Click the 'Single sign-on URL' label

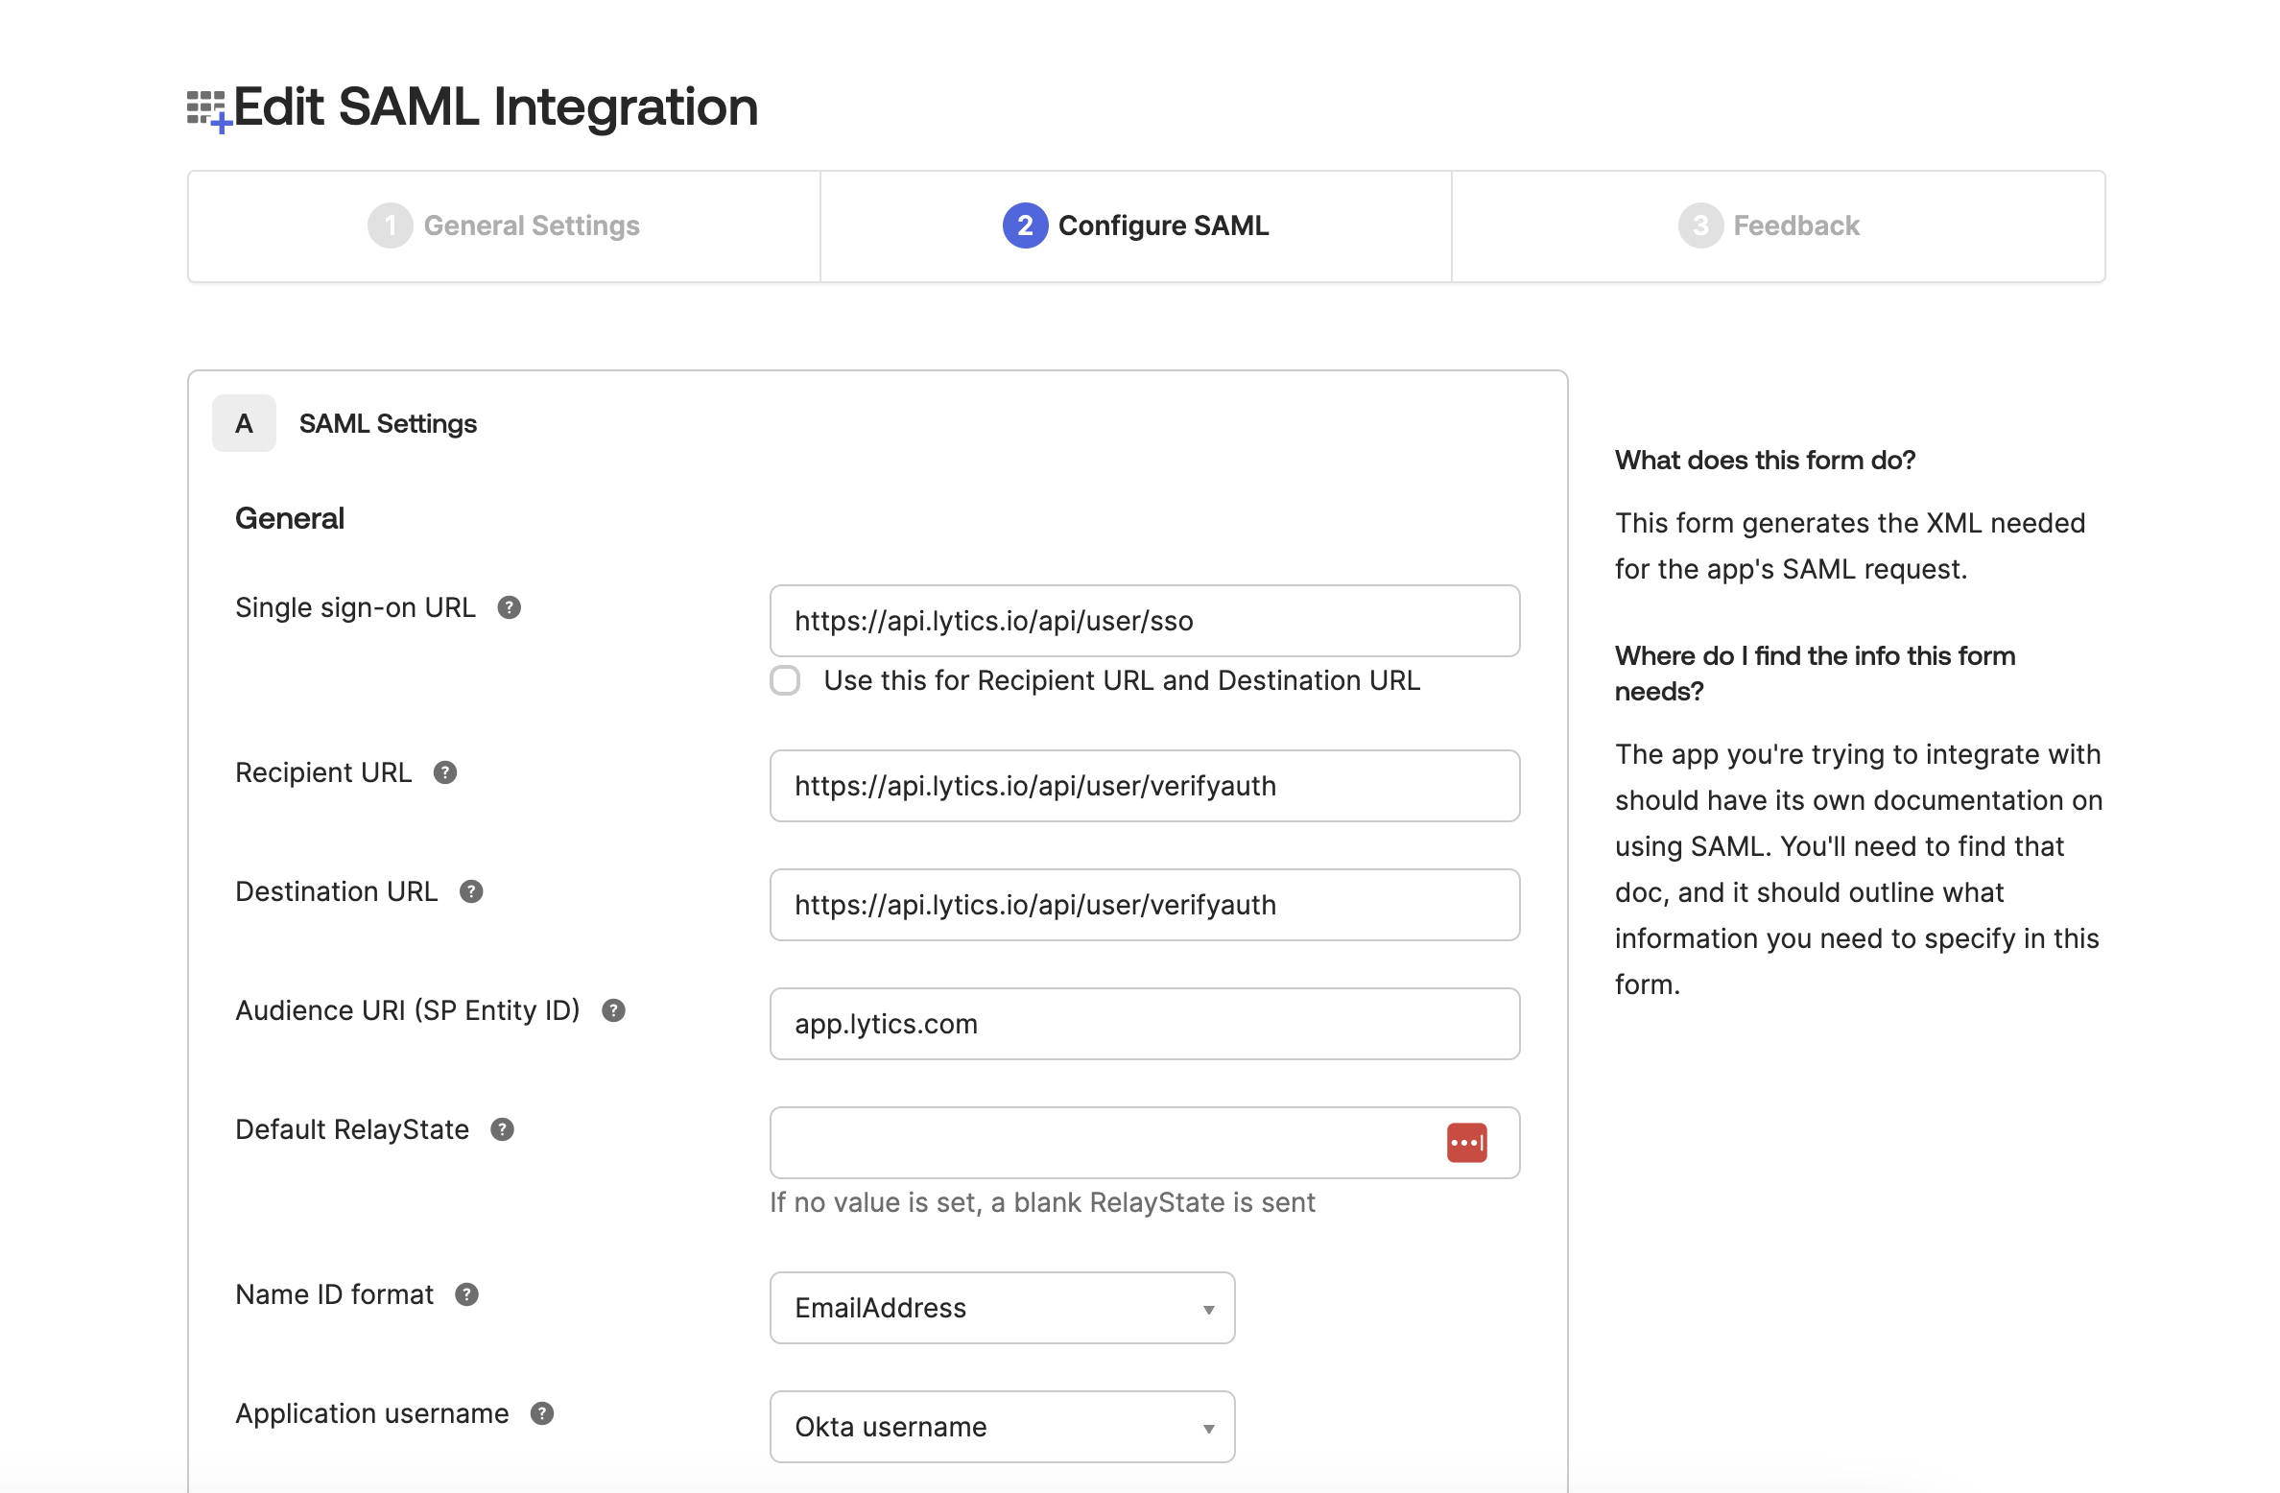click(355, 607)
